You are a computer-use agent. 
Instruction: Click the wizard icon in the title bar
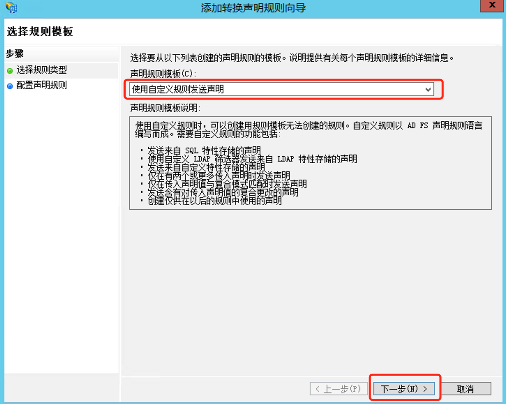click(x=11, y=7)
